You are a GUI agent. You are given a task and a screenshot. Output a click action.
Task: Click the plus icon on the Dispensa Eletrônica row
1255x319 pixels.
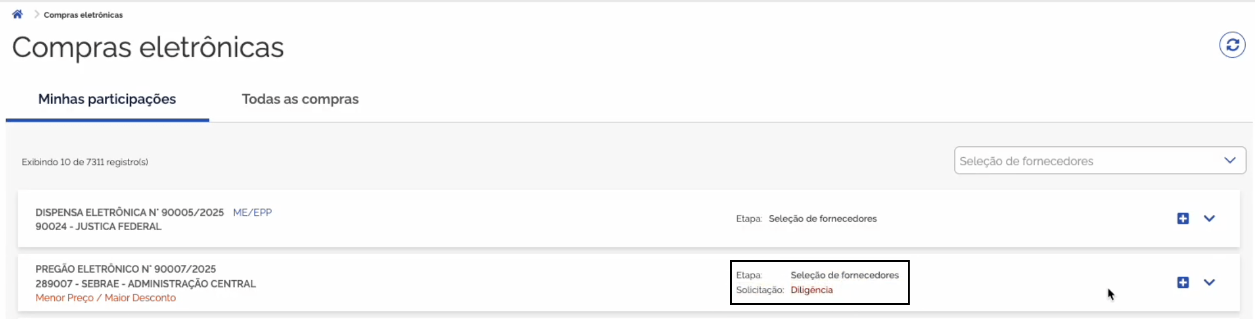pos(1183,218)
